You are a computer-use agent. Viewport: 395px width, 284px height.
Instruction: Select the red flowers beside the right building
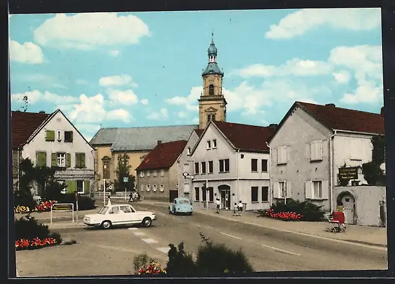283,216
